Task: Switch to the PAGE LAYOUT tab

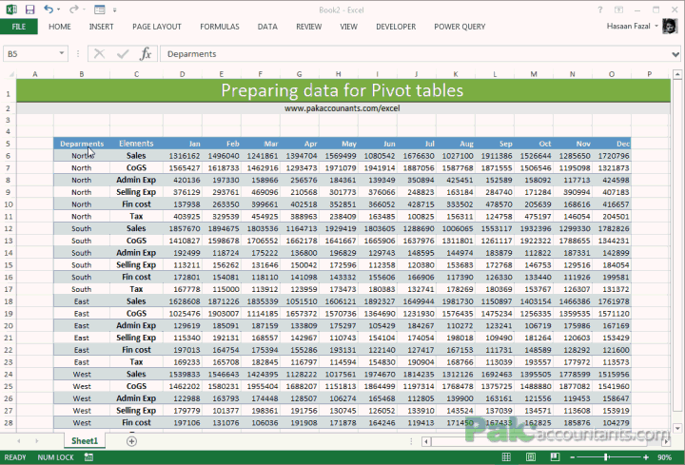Action: pos(157,27)
